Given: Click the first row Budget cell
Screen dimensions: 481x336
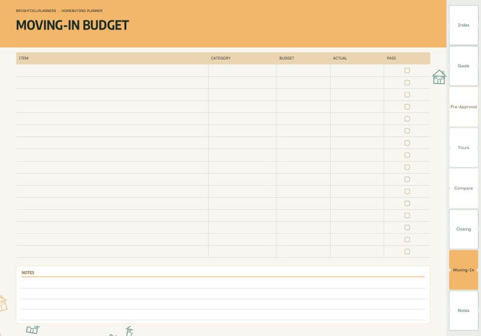Looking at the screenshot, I should pos(304,70).
